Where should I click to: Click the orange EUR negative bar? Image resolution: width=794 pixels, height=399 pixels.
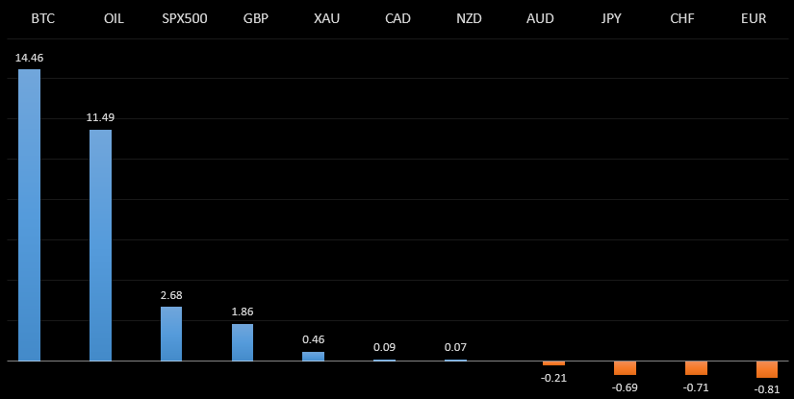pos(767,369)
